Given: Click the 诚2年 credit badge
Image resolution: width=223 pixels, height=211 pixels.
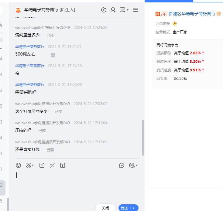Looking at the screenshot, I should click(x=161, y=14).
